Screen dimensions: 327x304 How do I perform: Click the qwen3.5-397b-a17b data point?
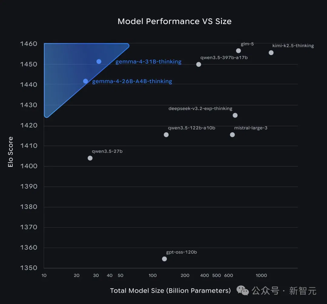click(x=199, y=64)
